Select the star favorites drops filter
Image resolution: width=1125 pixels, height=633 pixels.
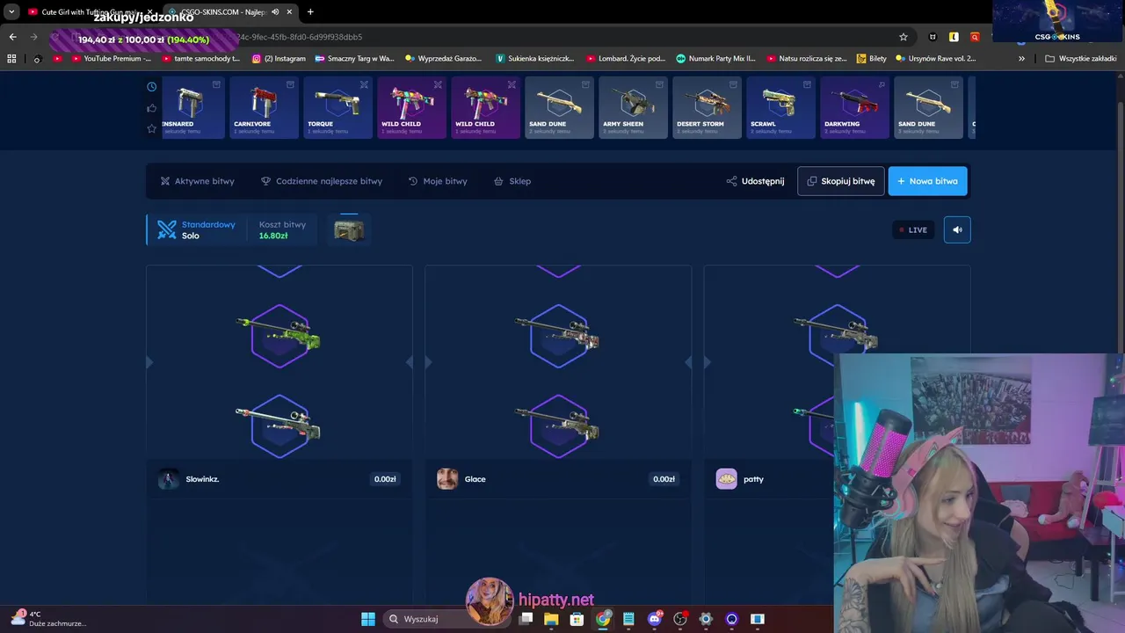tap(152, 128)
